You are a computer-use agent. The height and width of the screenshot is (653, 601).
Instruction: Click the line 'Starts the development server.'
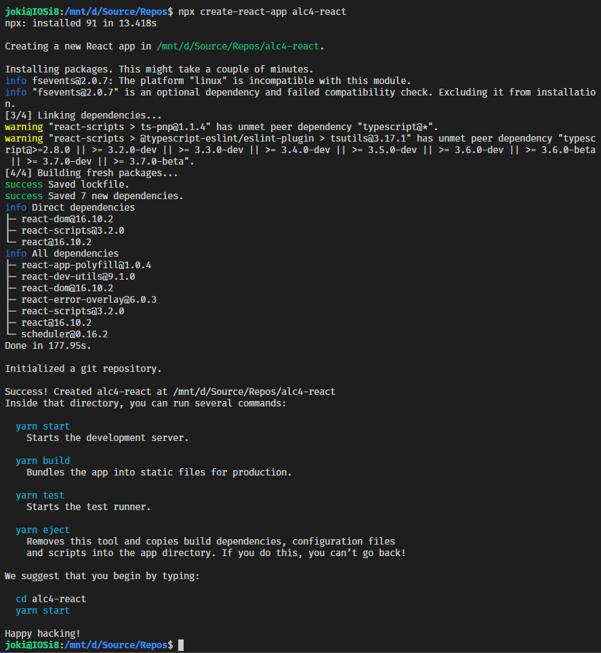(x=108, y=438)
